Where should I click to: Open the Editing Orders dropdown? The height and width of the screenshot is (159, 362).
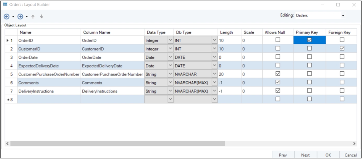343,16
